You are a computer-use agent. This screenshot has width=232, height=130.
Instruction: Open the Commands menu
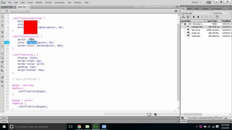pyautogui.click(x=59, y=3)
